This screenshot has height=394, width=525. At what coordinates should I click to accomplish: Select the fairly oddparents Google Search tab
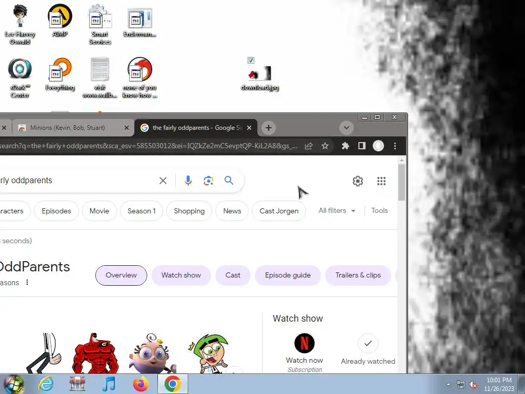pyautogui.click(x=196, y=128)
